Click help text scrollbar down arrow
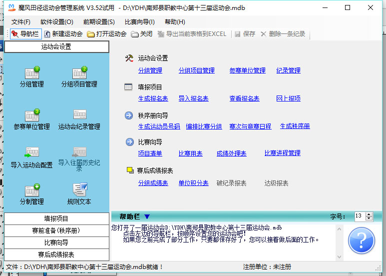Viewport: 386px width, 276px height. [339, 257]
